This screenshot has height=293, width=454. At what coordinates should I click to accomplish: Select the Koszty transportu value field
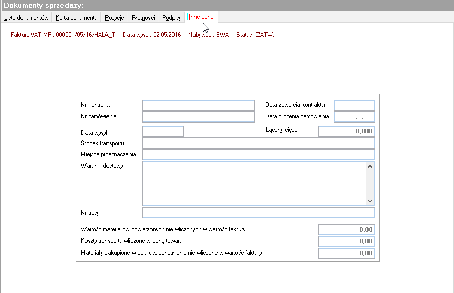click(x=347, y=241)
